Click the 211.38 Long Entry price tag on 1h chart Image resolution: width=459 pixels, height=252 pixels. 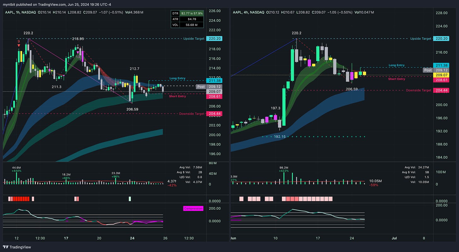click(x=214, y=81)
